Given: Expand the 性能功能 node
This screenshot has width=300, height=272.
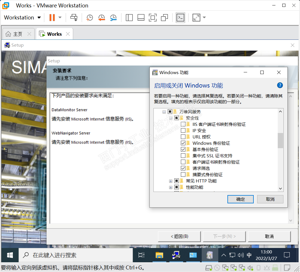Looking at the screenshot, I should point(171,187).
